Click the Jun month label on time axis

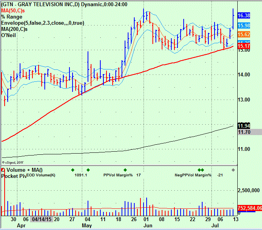click(x=148, y=225)
